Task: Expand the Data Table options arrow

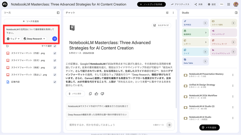Action: click(205, 61)
